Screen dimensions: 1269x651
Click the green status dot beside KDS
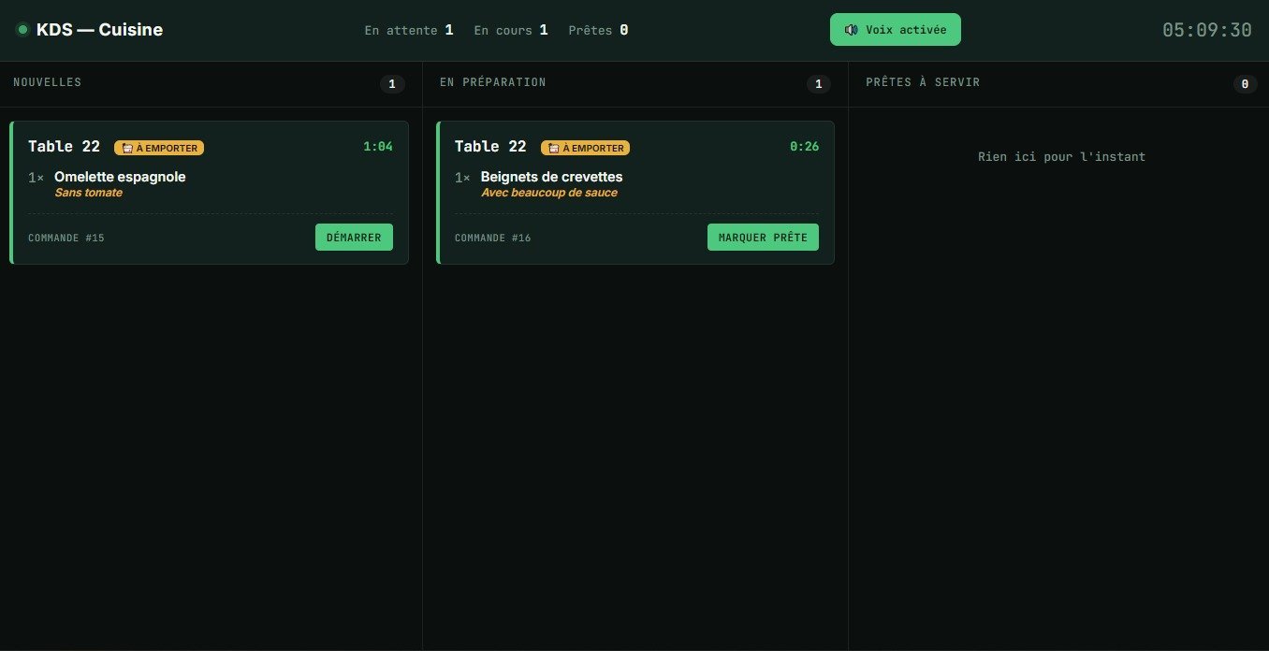[22, 30]
